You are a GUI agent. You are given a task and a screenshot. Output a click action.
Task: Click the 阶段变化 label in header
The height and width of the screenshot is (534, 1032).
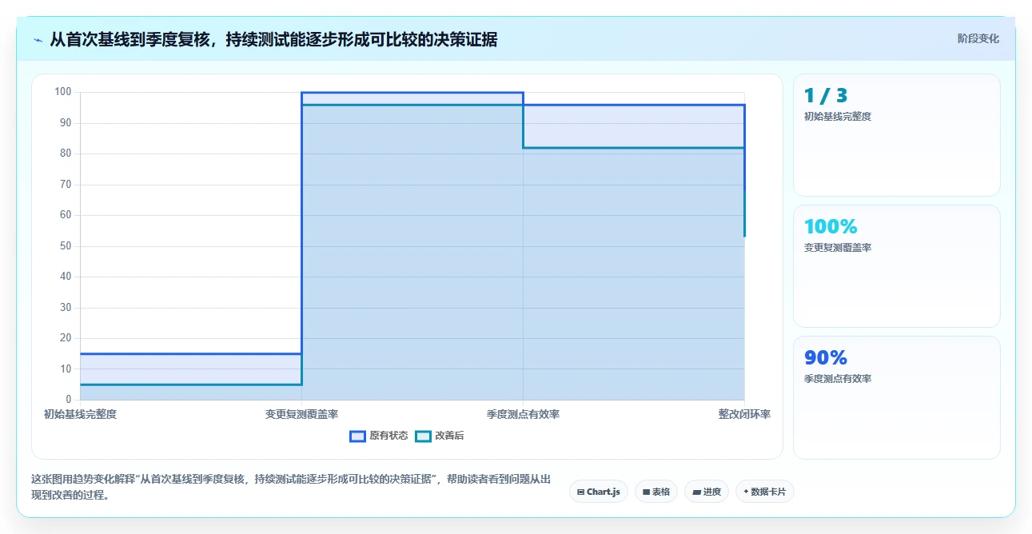(978, 38)
